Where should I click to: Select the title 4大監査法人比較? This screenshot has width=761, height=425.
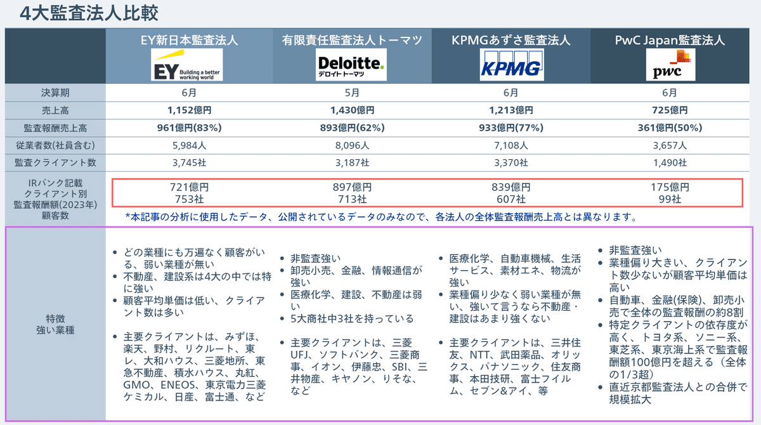click(x=89, y=12)
